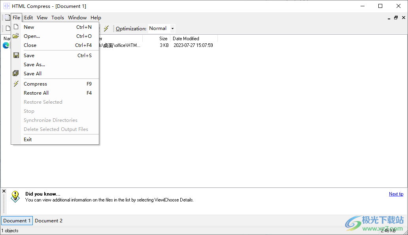Maximize the HTML Compress window
408x235 pixels.
[380, 6]
